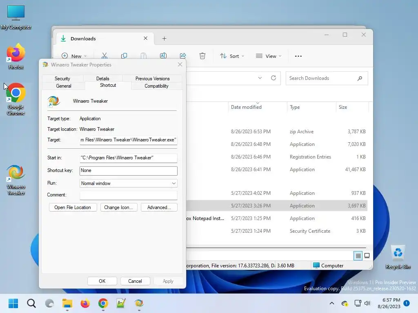Click the disabled Apply button

(168, 281)
